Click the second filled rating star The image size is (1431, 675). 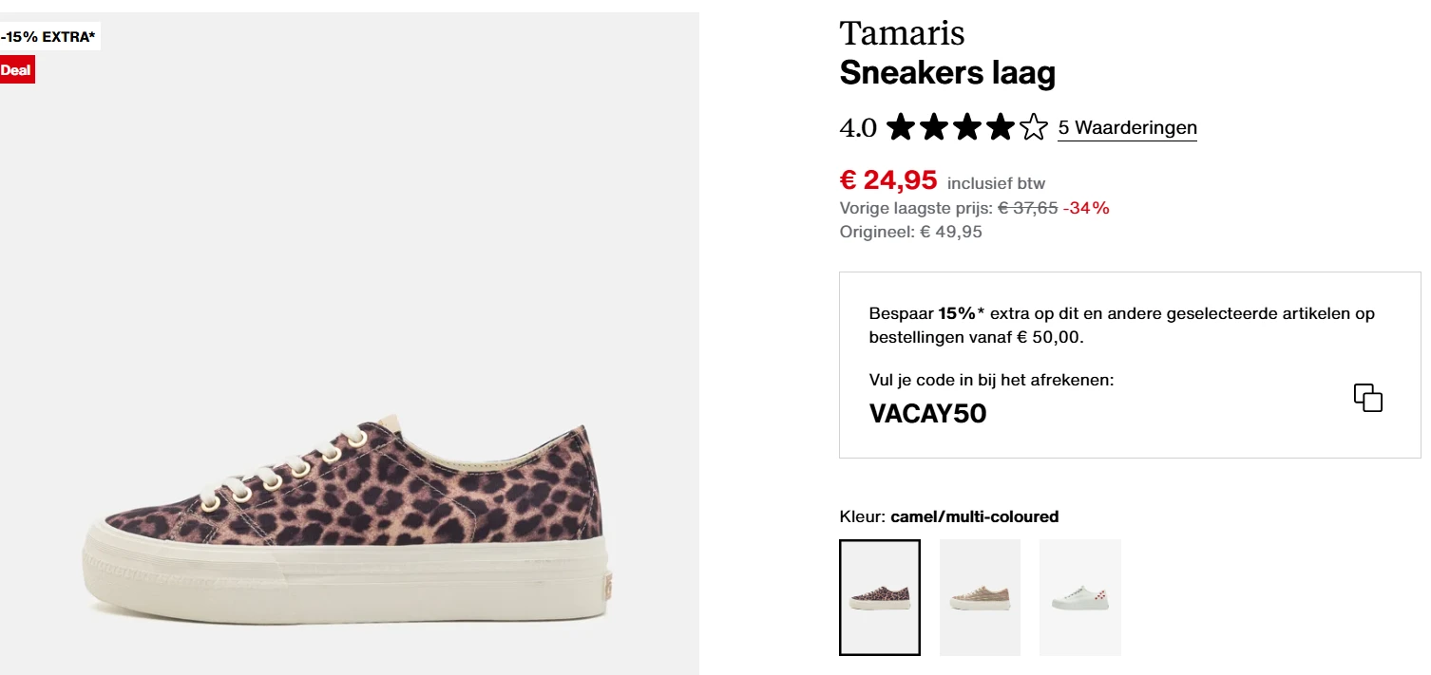935,124
